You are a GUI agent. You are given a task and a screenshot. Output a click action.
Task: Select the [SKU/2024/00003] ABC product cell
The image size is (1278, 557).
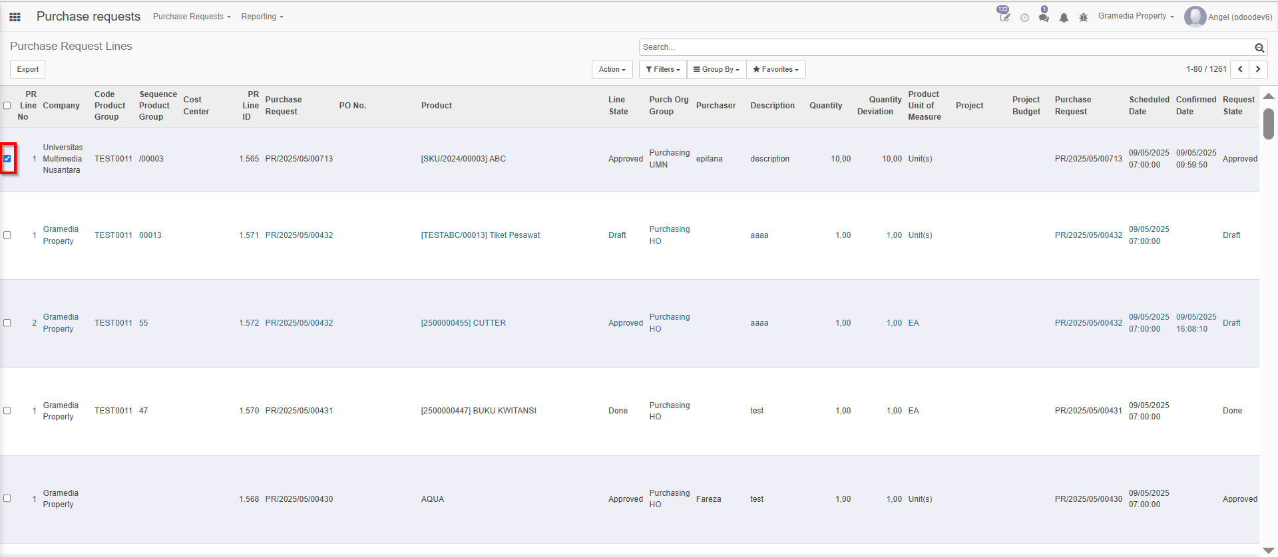click(463, 159)
